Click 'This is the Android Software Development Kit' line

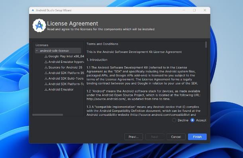(x=134, y=52)
